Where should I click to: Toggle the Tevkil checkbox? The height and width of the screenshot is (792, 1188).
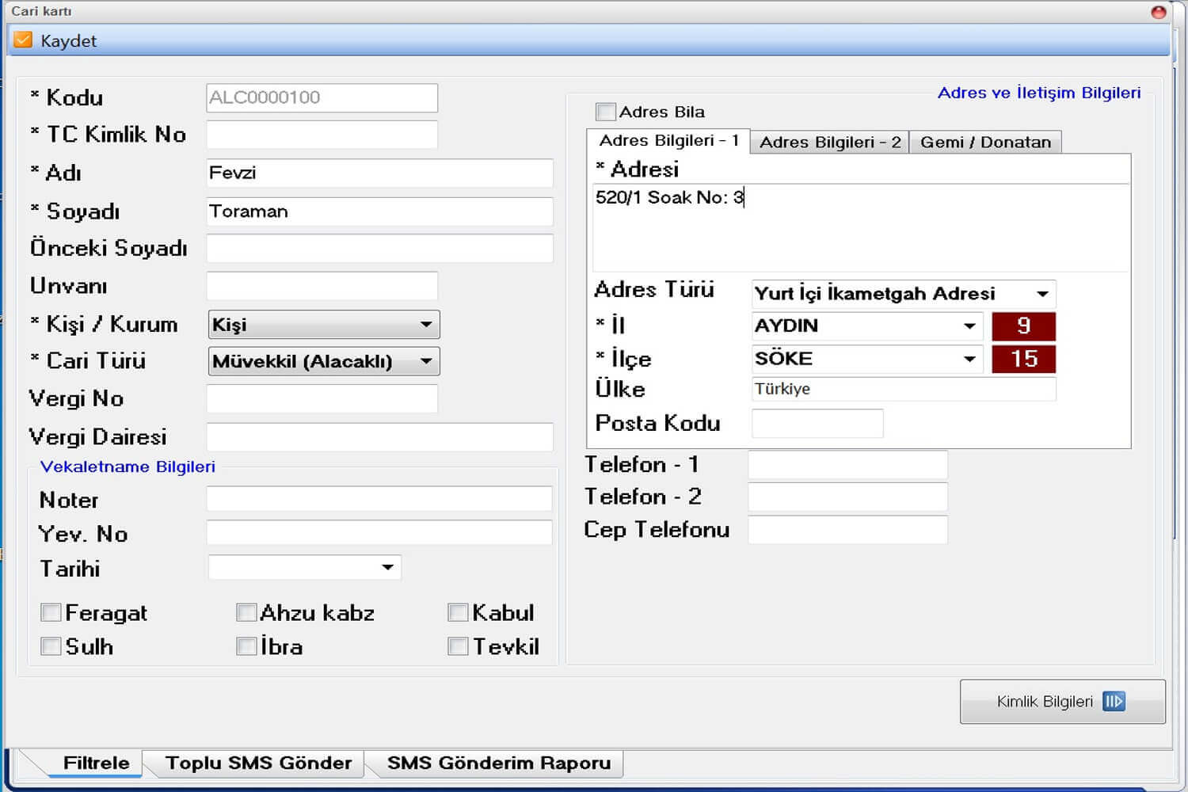458,646
